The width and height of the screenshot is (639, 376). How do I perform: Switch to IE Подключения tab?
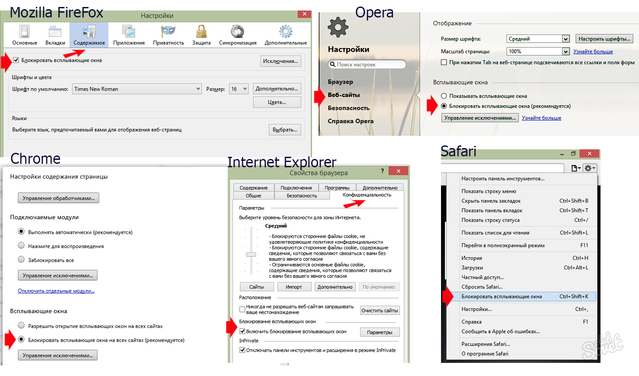click(x=296, y=188)
